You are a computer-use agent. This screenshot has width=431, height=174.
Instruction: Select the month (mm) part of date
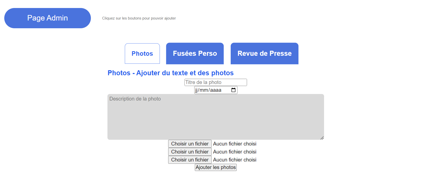tap(203, 90)
